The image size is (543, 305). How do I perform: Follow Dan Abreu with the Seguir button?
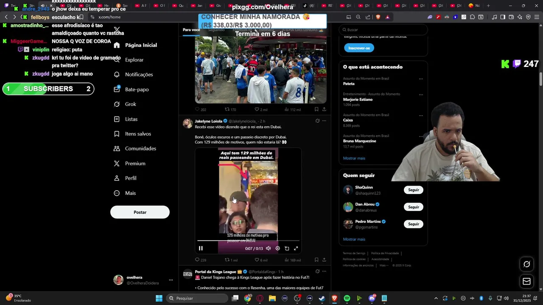point(413,207)
